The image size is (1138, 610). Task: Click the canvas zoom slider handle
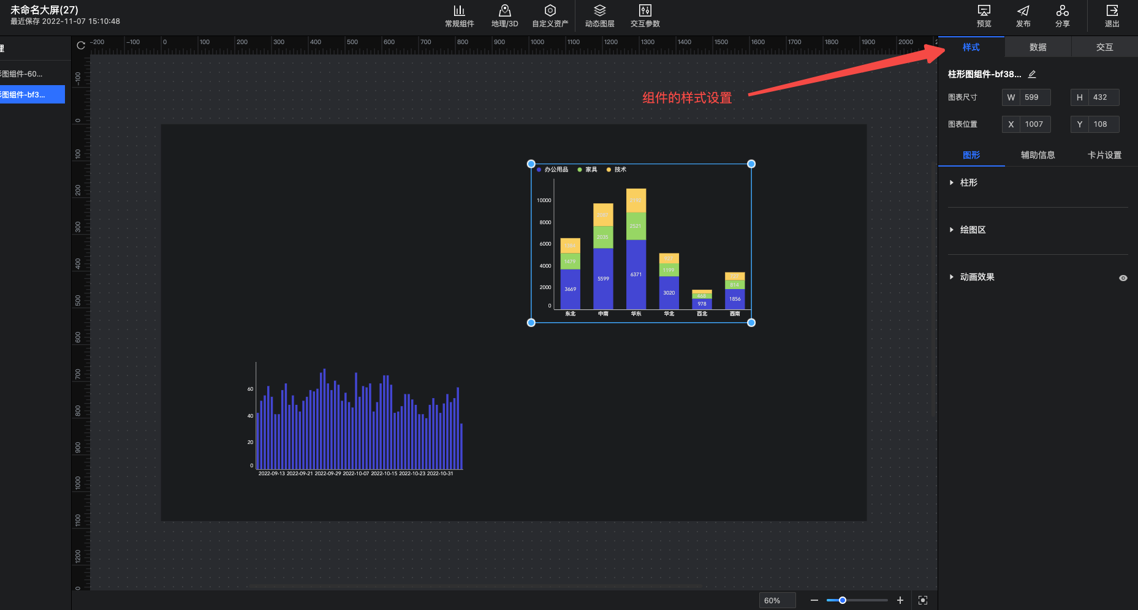843,600
